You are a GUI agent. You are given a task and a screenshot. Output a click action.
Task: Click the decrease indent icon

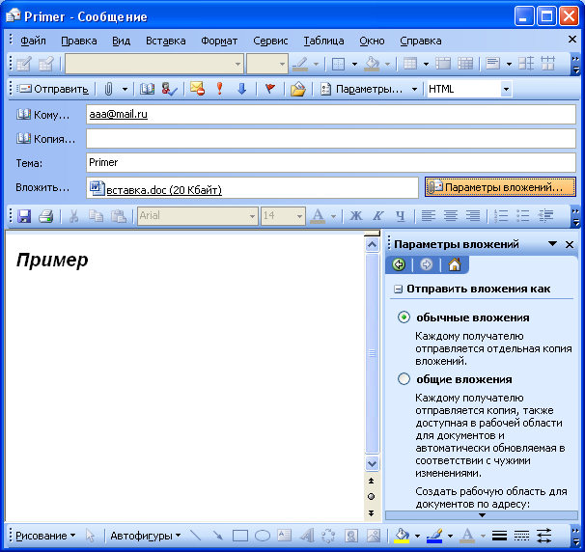[x=545, y=216]
